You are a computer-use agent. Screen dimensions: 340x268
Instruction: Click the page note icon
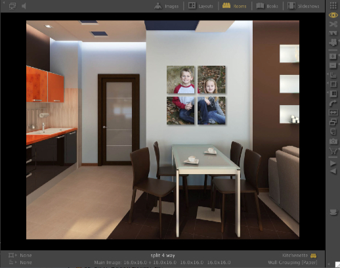[x=333, y=131]
